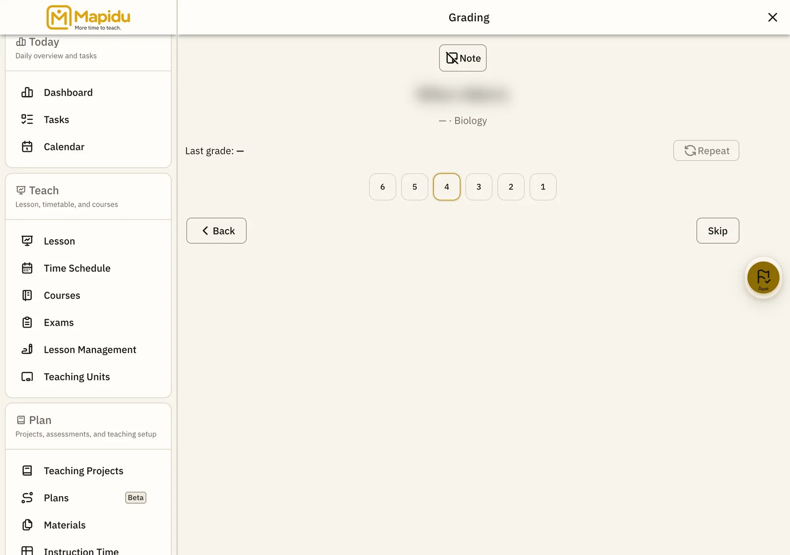Click the round Done flag button
The height and width of the screenshot is (555, 790).
tap(763, 277)
